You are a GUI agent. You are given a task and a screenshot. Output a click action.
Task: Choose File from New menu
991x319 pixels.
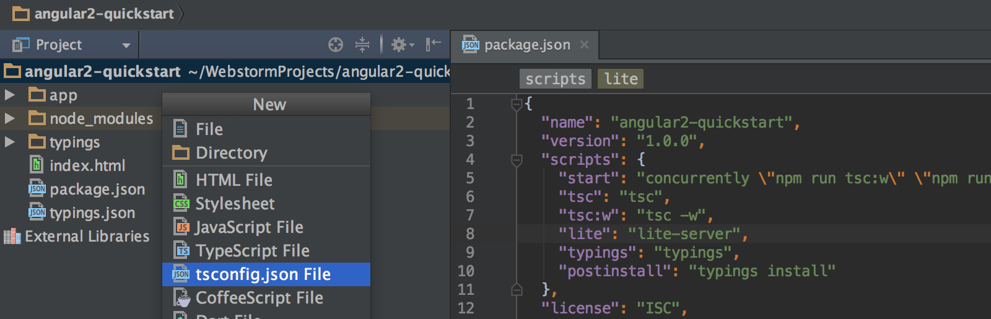pyautogui.click(x=266, y=129)
